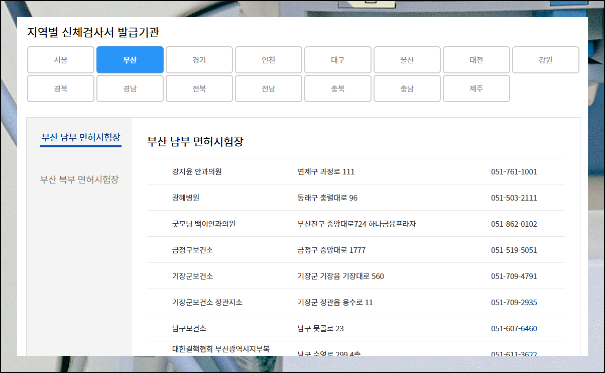Click address 금정구 중앙대로 1777

tap(331, 250)
